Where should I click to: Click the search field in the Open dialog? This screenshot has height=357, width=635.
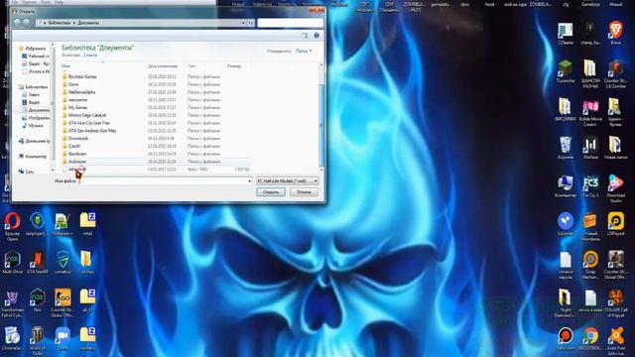291,23
